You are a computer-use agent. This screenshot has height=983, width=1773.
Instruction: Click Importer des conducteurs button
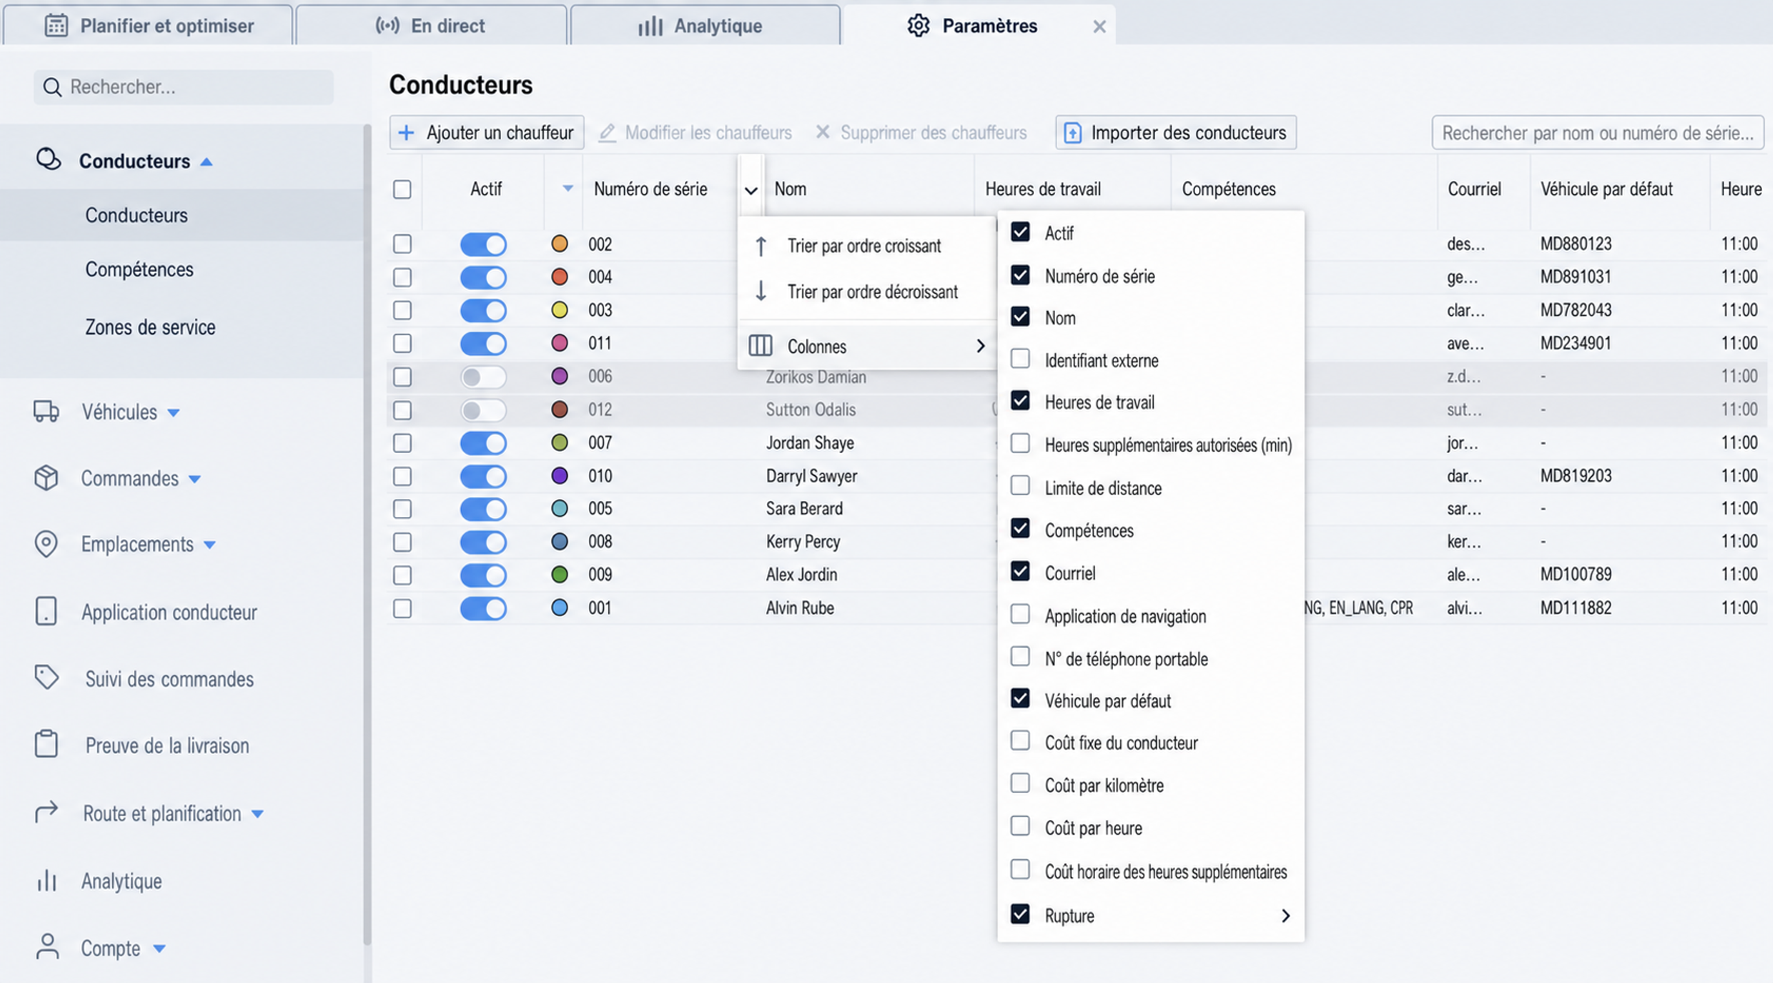(x=1176, y=132)
